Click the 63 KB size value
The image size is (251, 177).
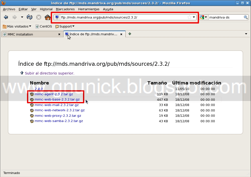coord(163,110)
